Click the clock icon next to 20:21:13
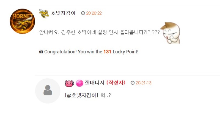 click(x=133, y=83)
